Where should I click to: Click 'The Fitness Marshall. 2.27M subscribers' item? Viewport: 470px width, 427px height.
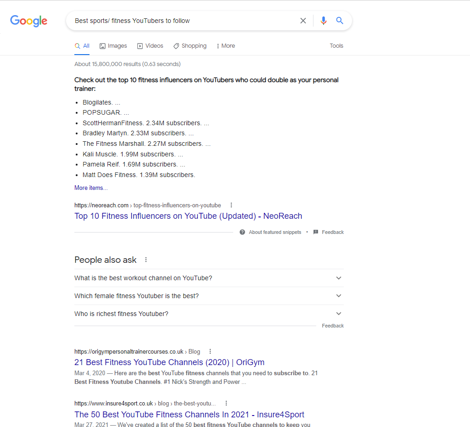point(146,144)
